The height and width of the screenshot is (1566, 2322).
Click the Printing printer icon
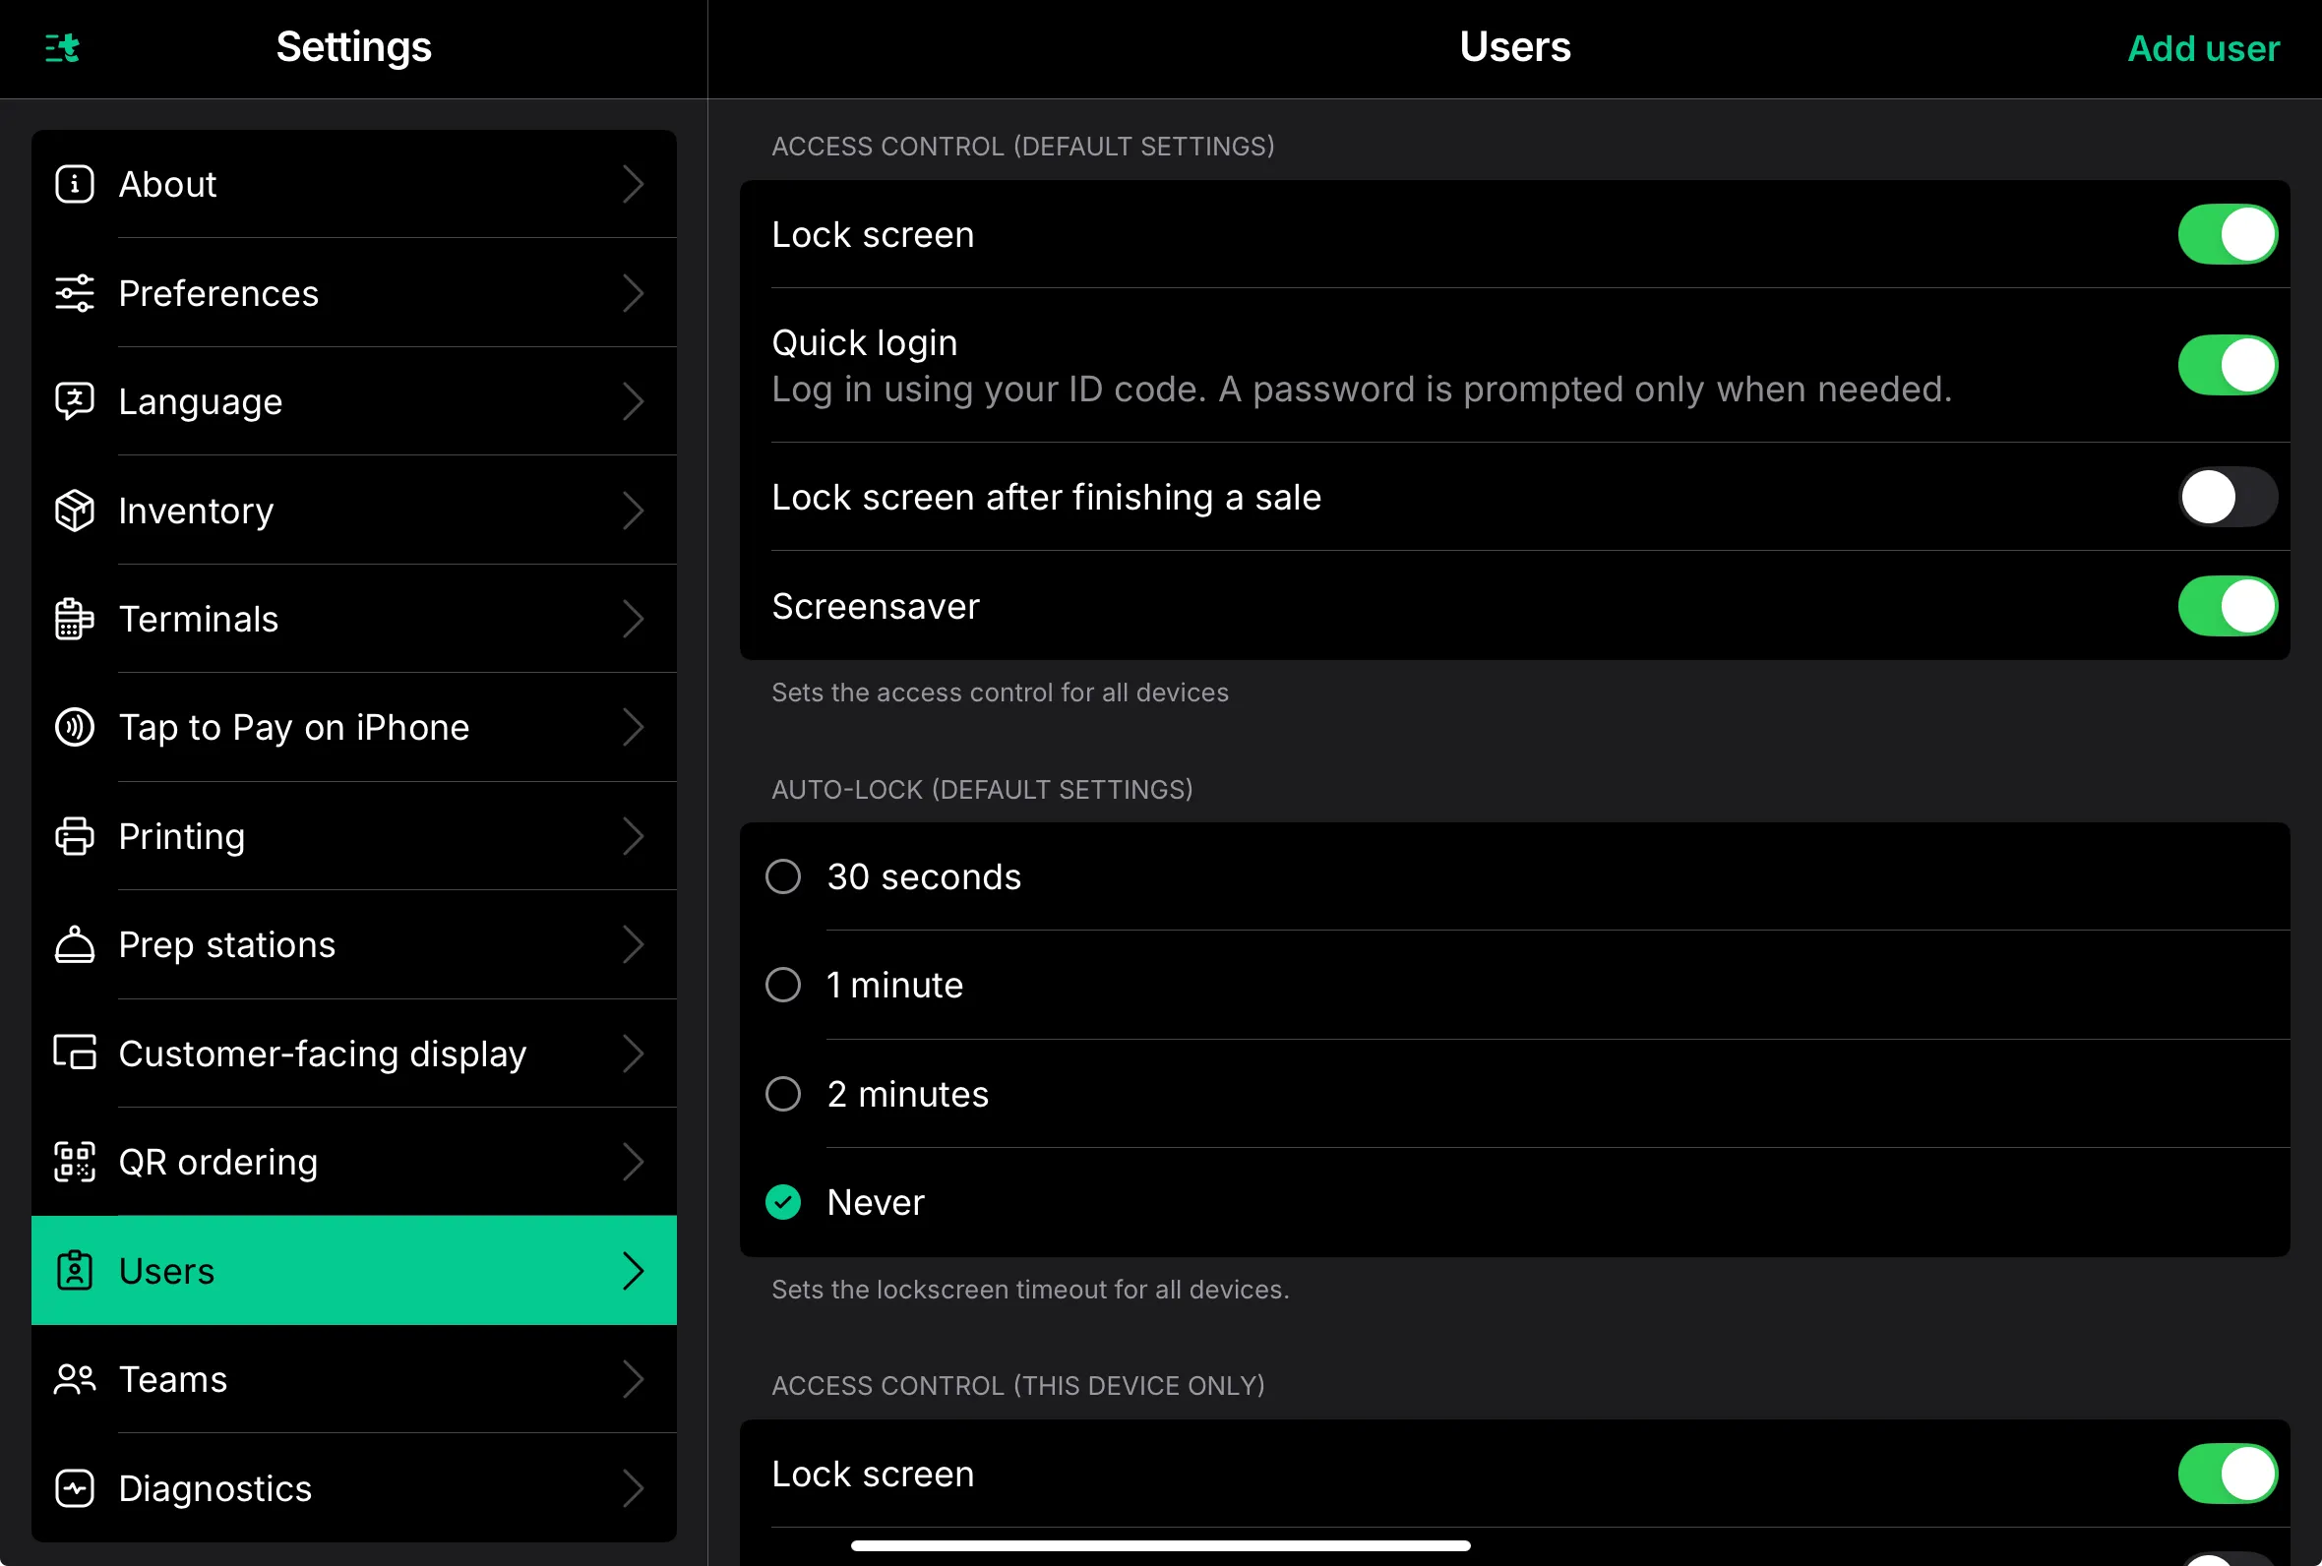75,836
